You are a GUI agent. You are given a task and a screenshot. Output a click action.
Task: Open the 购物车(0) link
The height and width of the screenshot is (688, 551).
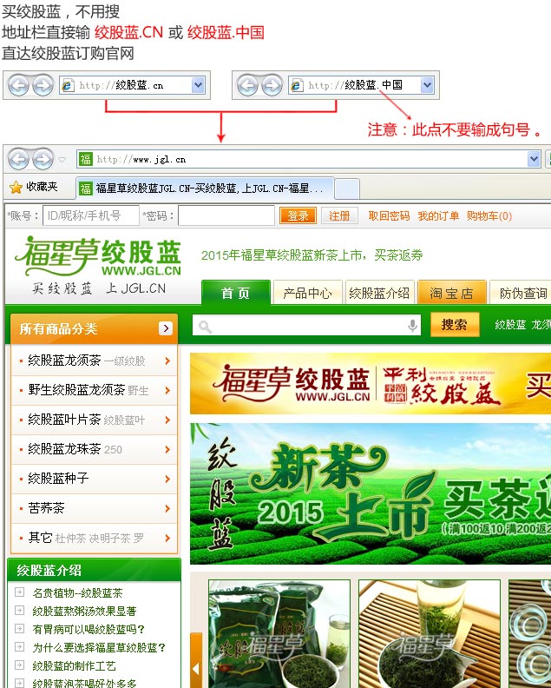(x=489, y=216)
